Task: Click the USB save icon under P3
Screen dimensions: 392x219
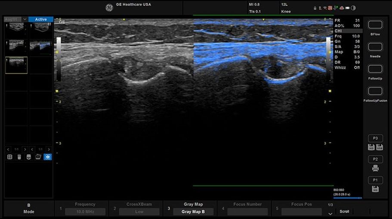Action: point(380,147)
